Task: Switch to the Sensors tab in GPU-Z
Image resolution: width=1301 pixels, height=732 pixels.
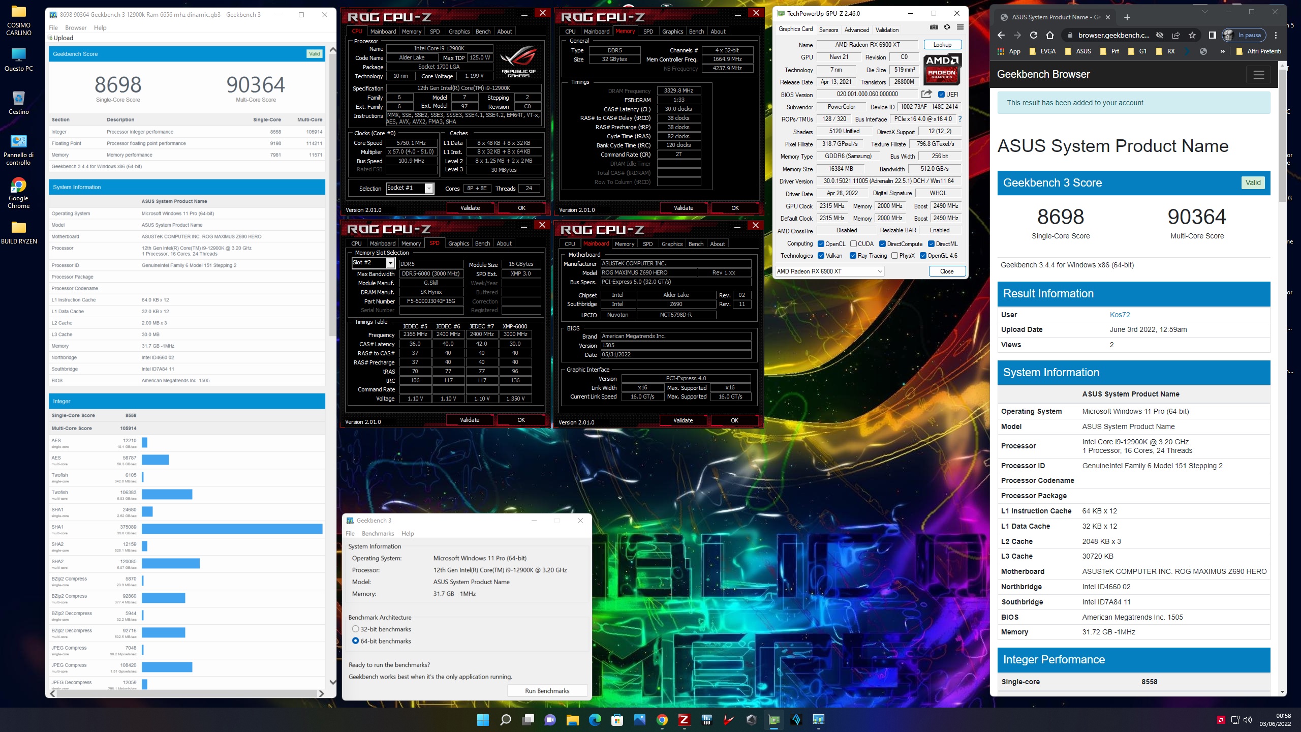Action: pos(828,30)
